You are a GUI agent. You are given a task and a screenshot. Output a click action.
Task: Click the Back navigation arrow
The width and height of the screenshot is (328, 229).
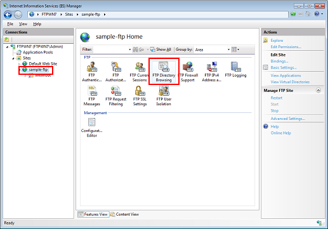click(8, 15)
